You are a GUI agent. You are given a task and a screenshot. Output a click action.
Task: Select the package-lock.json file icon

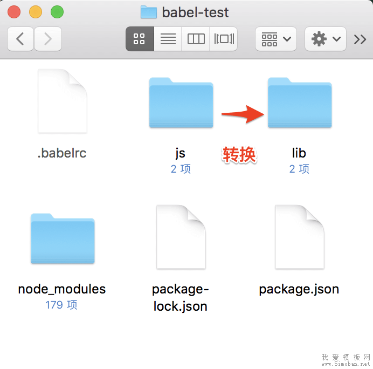tap(181, 237)
